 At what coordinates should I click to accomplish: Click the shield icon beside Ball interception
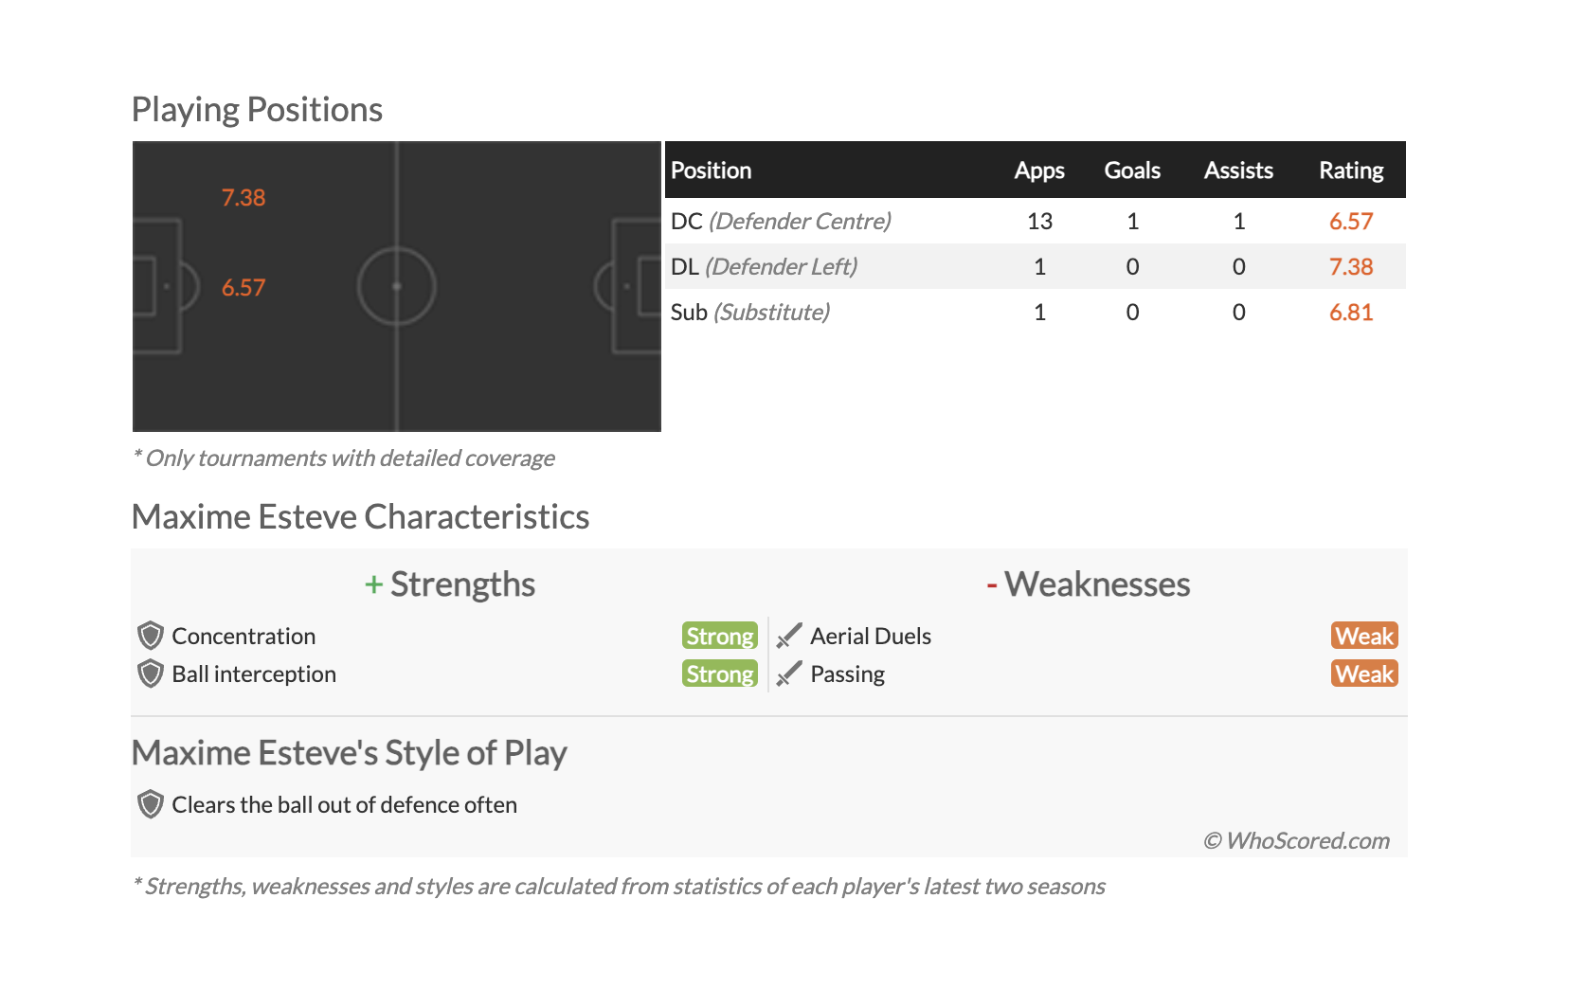pos(151,674)
